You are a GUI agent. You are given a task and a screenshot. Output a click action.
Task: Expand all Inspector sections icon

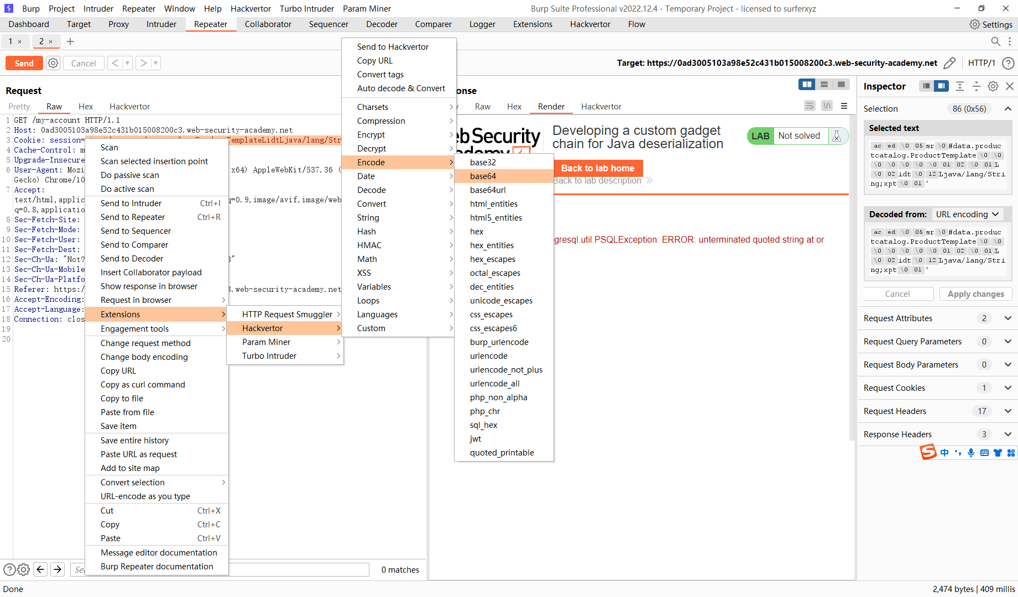[960, 86]
